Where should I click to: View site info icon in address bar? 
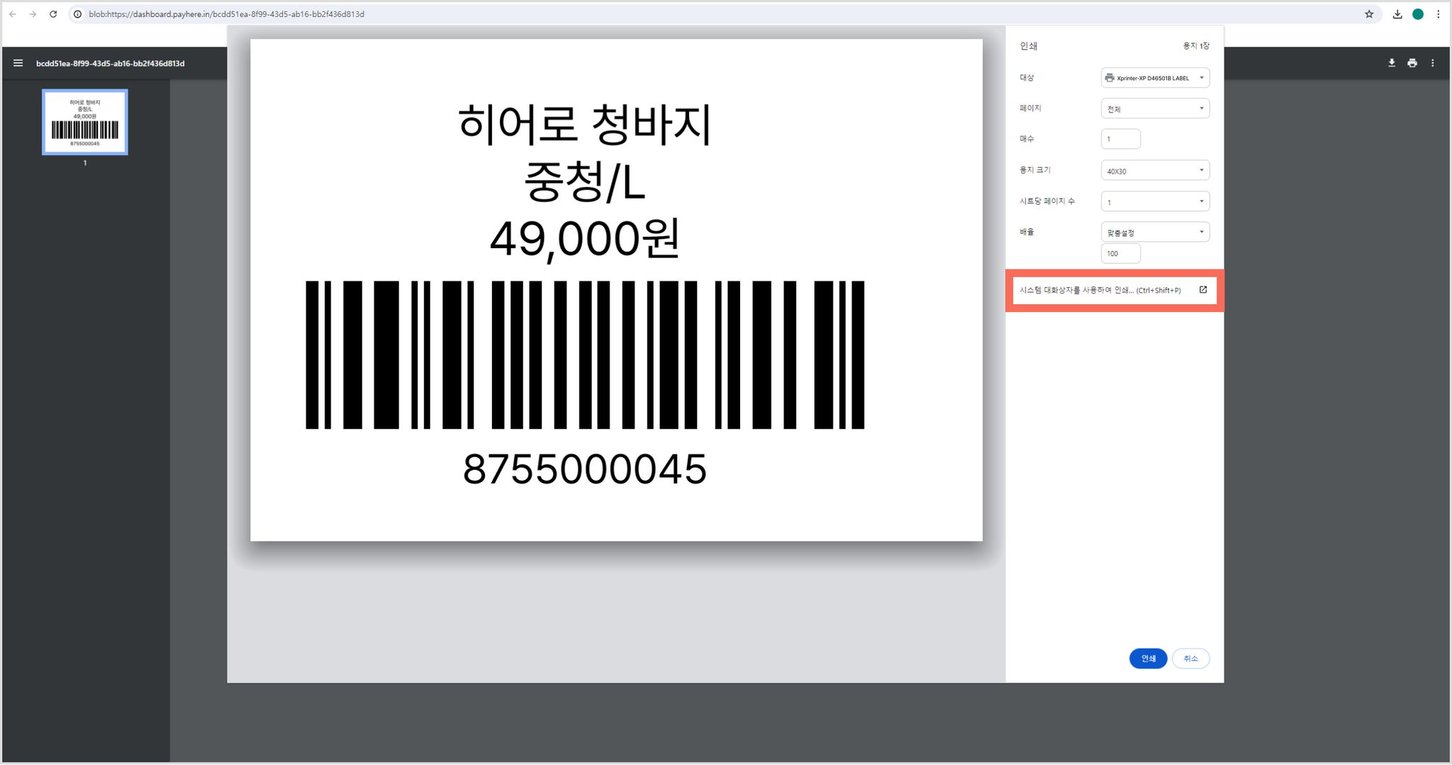(78, 14)
